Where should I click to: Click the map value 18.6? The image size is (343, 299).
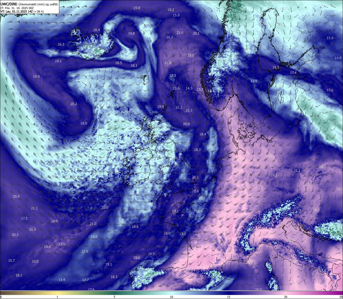coord(135,227)
